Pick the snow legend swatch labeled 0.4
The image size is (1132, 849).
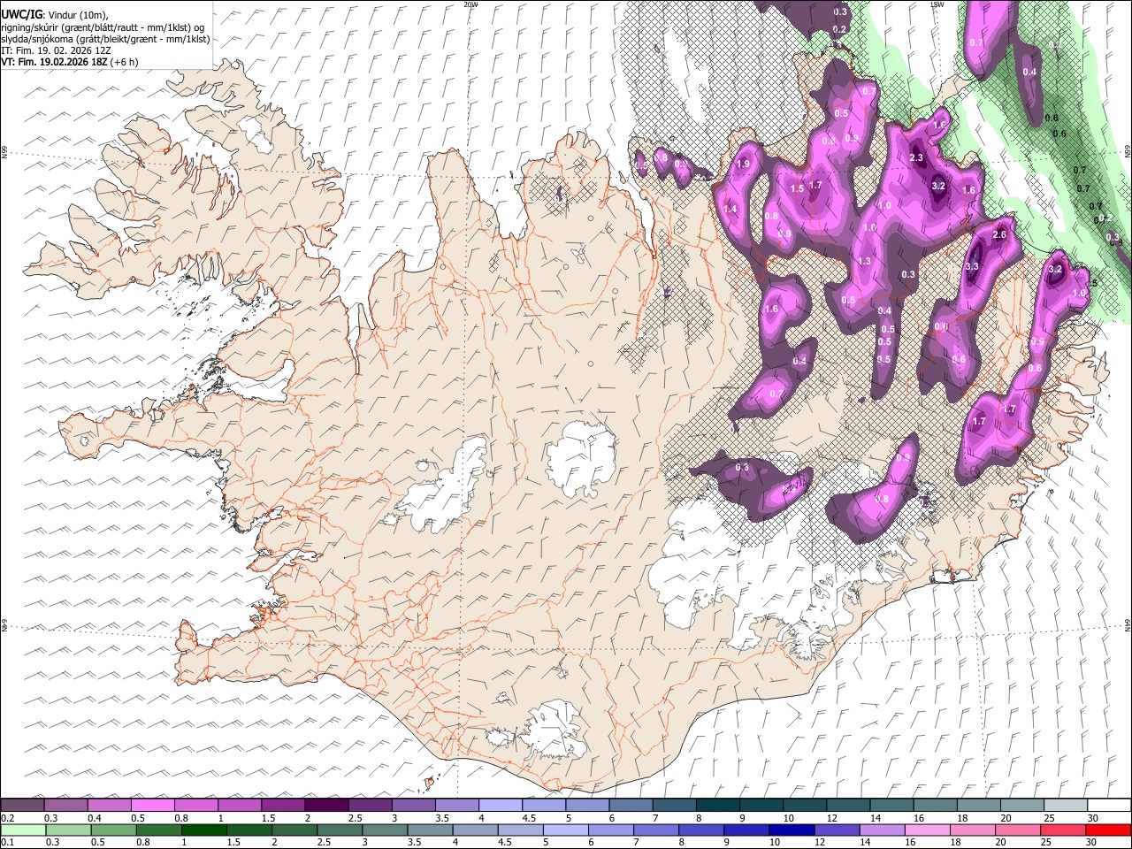[x=109, y=805]
